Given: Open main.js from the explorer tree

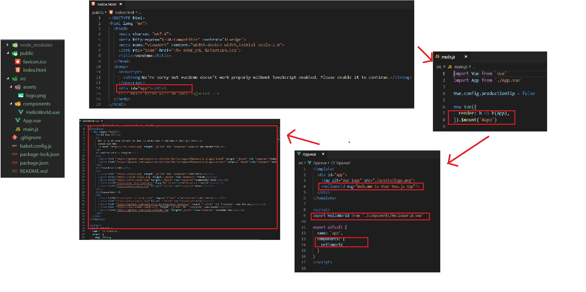Looking at the screenshot, I should [31, 129].
